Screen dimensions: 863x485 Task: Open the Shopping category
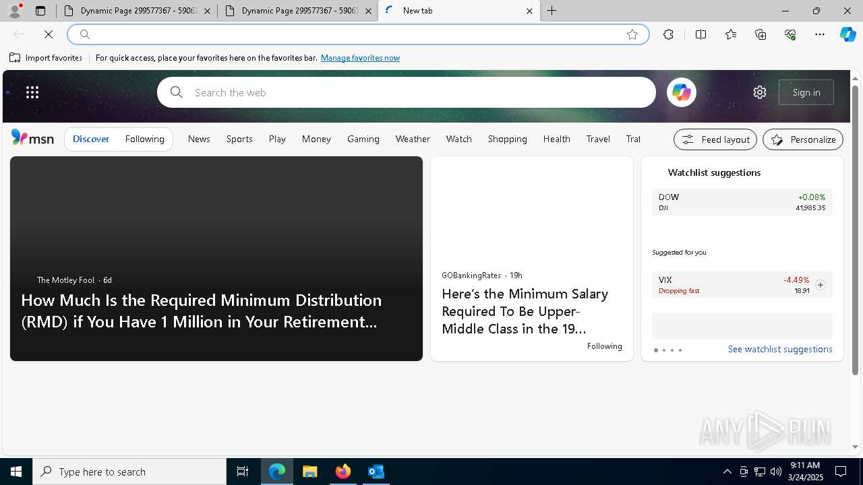tap(507, 139)
